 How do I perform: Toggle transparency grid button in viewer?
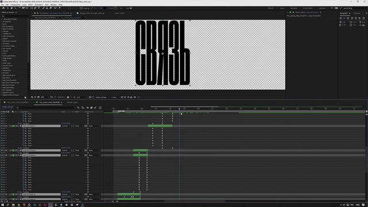coord(93,97)
